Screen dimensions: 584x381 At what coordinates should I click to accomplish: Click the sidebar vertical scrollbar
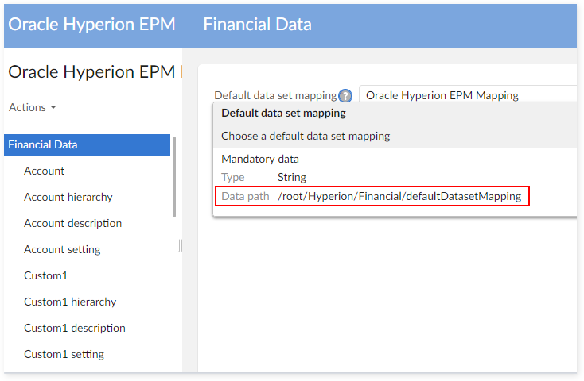point(174,176)
